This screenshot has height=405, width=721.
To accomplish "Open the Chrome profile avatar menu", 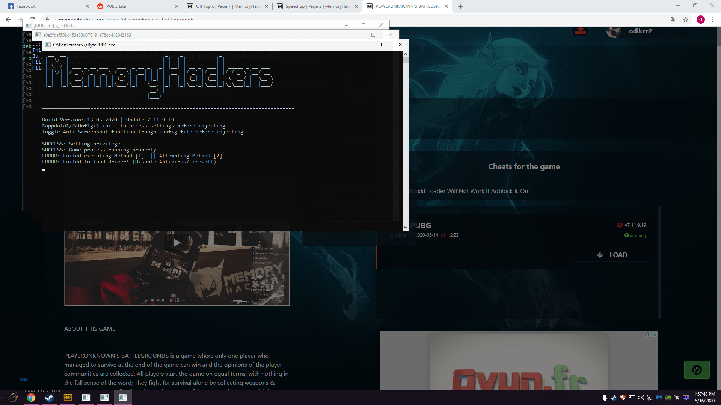I will click(x=701, y=19).
